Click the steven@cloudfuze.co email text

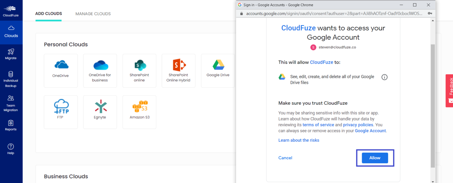coord(337,47)
